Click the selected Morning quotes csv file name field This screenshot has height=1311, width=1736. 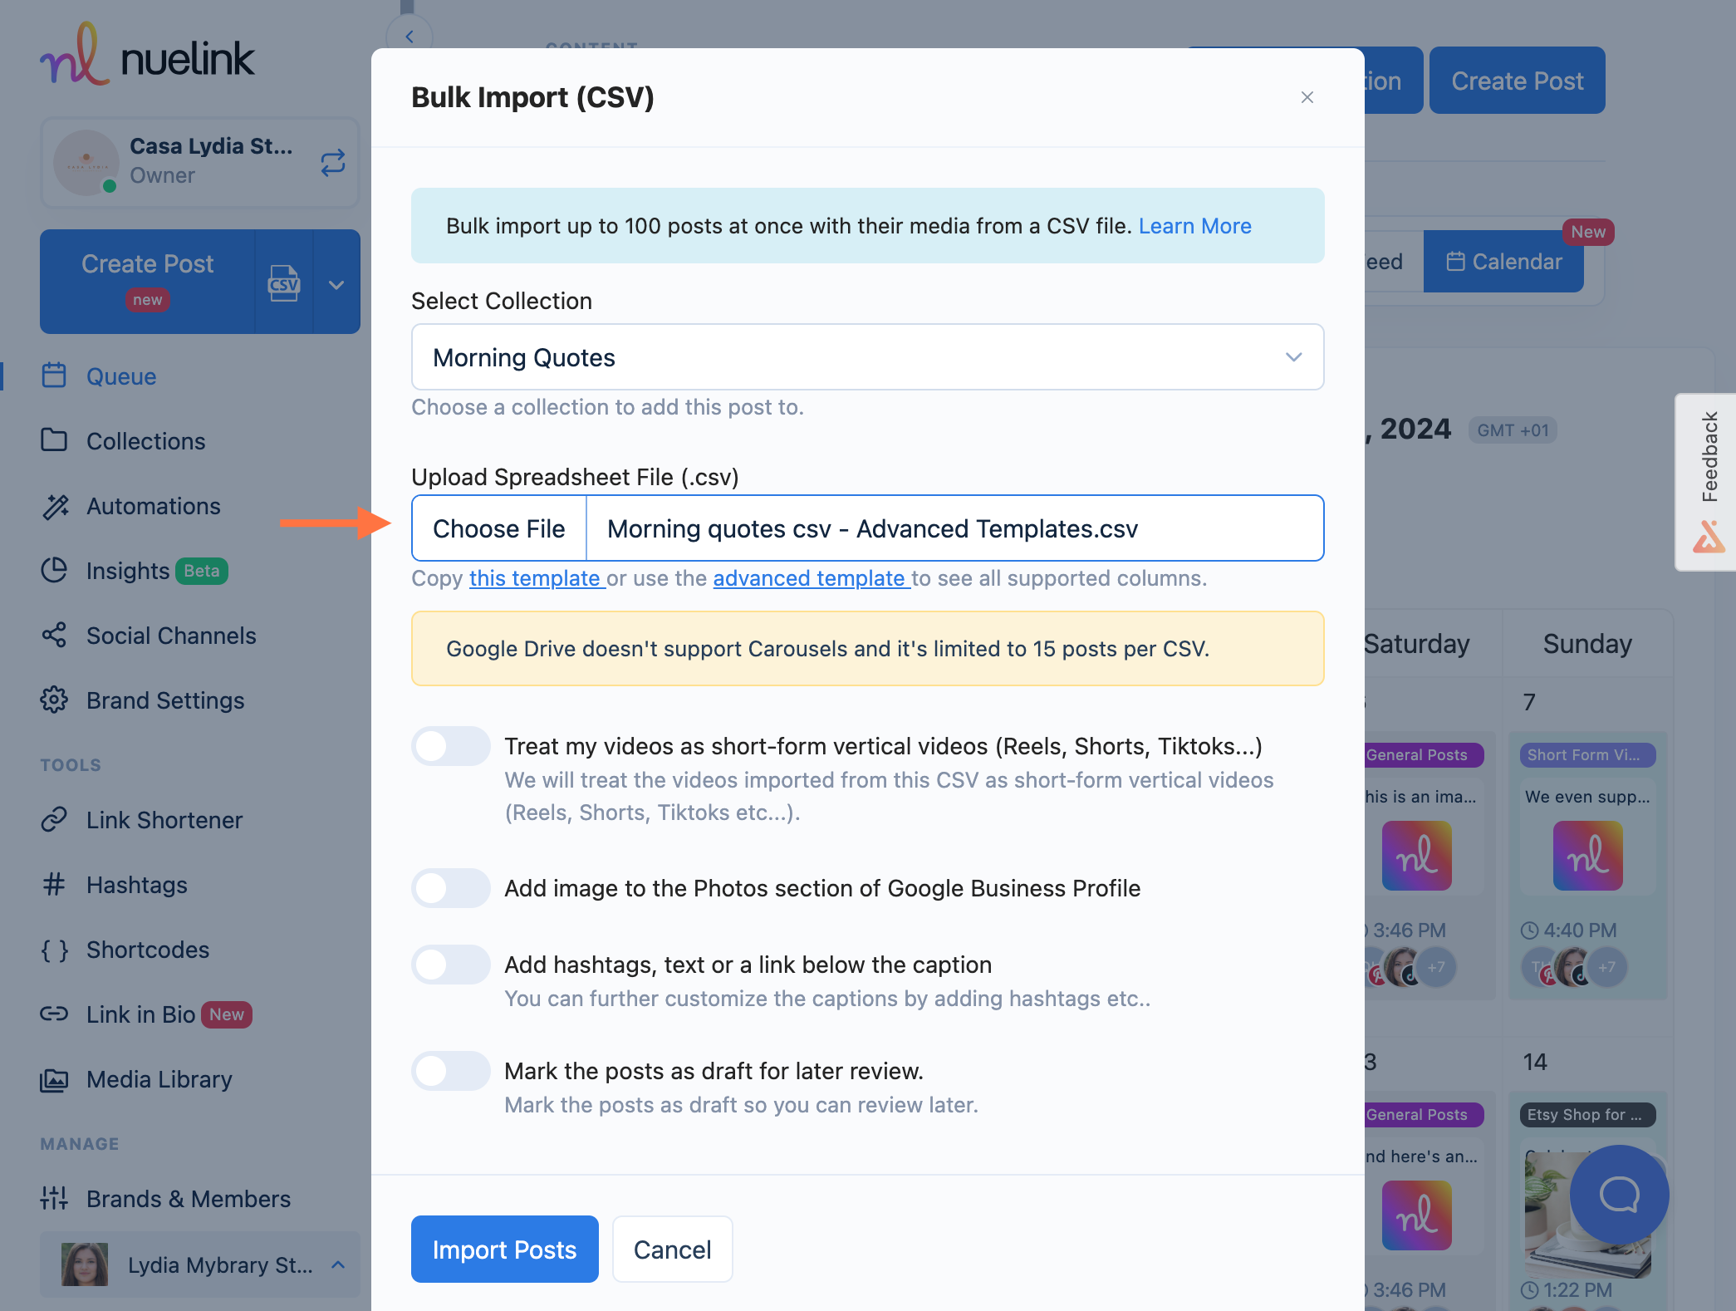pos(954,528)
